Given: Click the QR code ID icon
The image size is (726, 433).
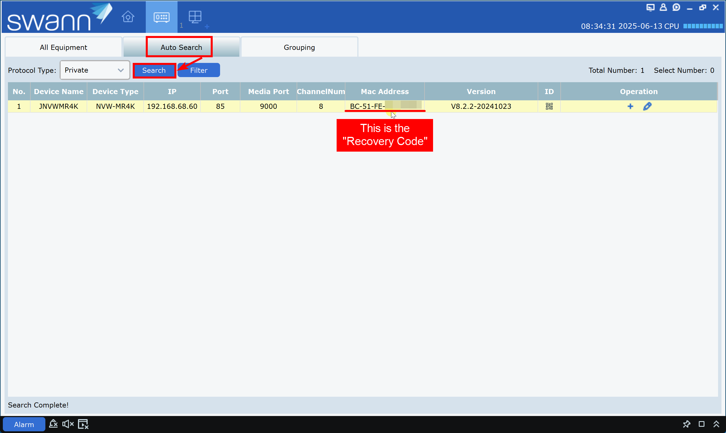Looking at the screenshot, I should (549, 106).
